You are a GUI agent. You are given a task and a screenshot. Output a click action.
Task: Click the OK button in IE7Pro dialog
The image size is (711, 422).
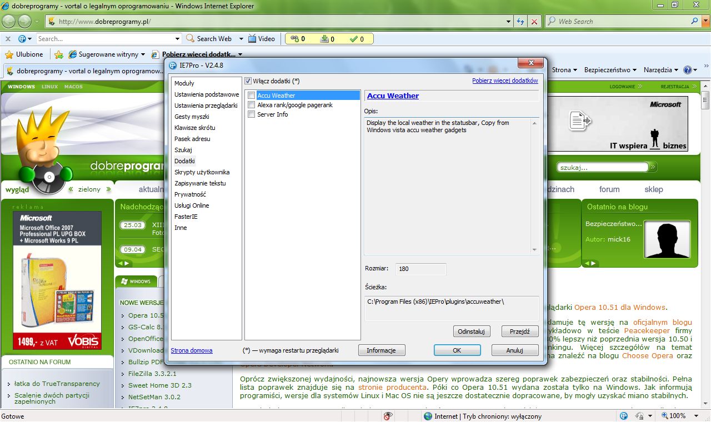tap(457, 350)
